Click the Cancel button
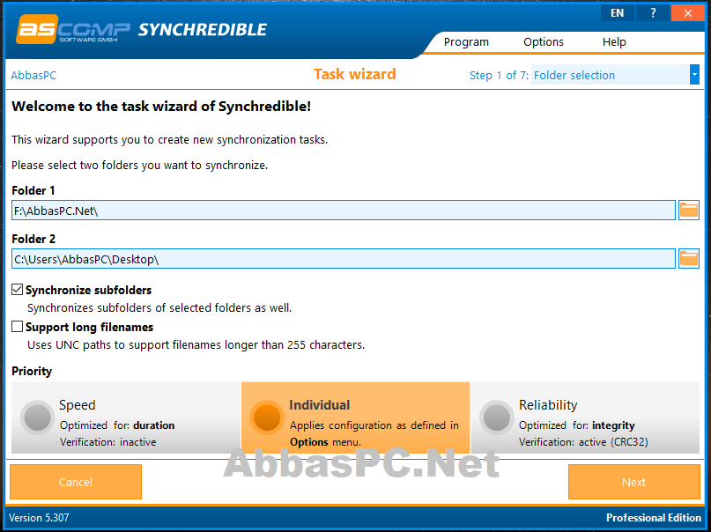 pyautogui.click(x=76, y=482)
